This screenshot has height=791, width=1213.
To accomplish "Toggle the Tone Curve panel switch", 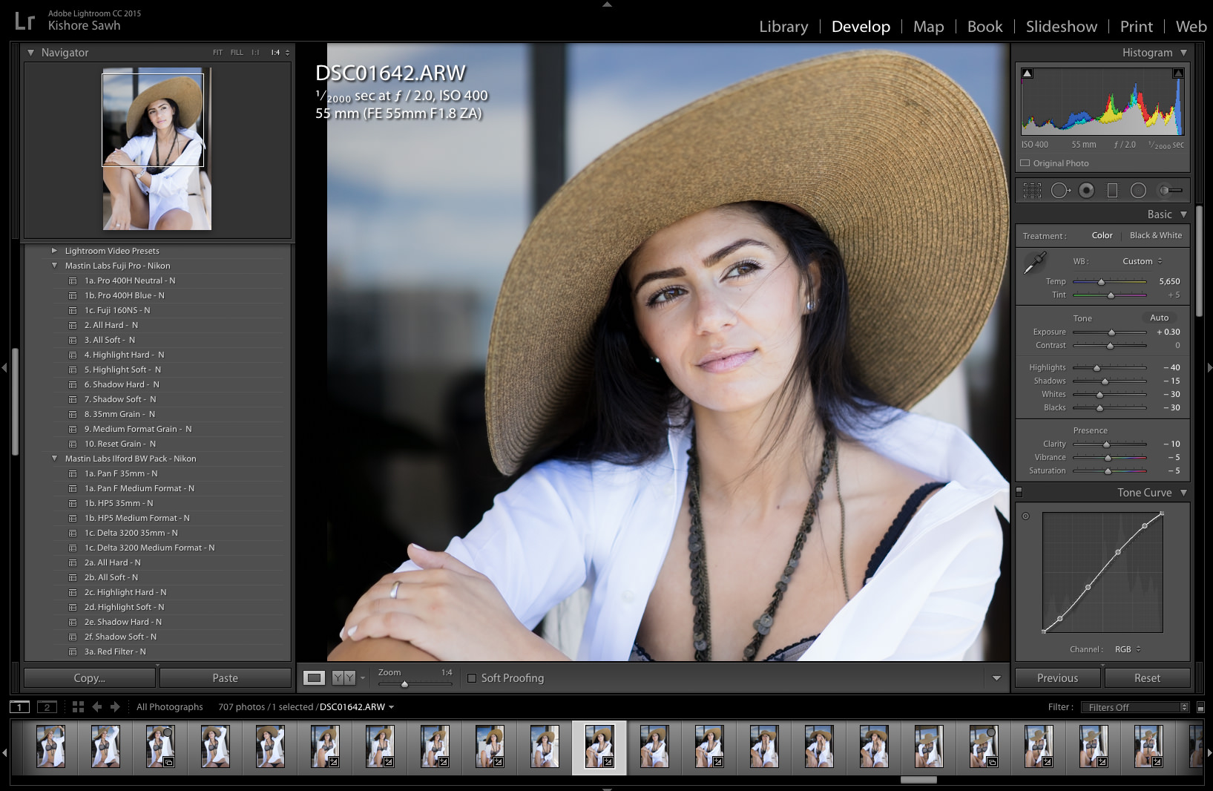I will click(1019, 492).
